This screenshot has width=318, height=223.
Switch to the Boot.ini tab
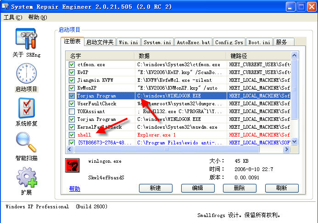259,42
